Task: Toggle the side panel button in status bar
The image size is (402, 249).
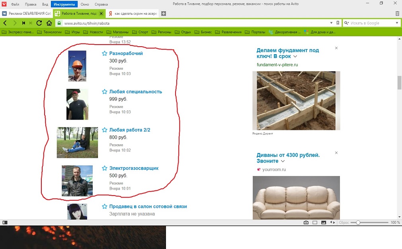Action: coord(5,222)
